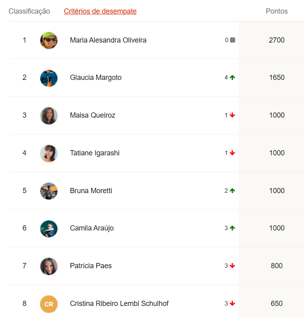This screenshot has height=318, width=304.
Task: Open Maisa Queiroz's profile picture
Action: click(49, 116)
